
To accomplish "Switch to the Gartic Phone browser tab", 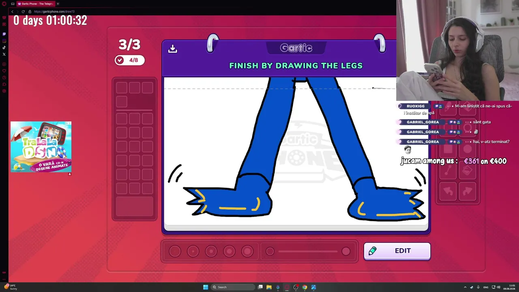I will pos(36,4).
